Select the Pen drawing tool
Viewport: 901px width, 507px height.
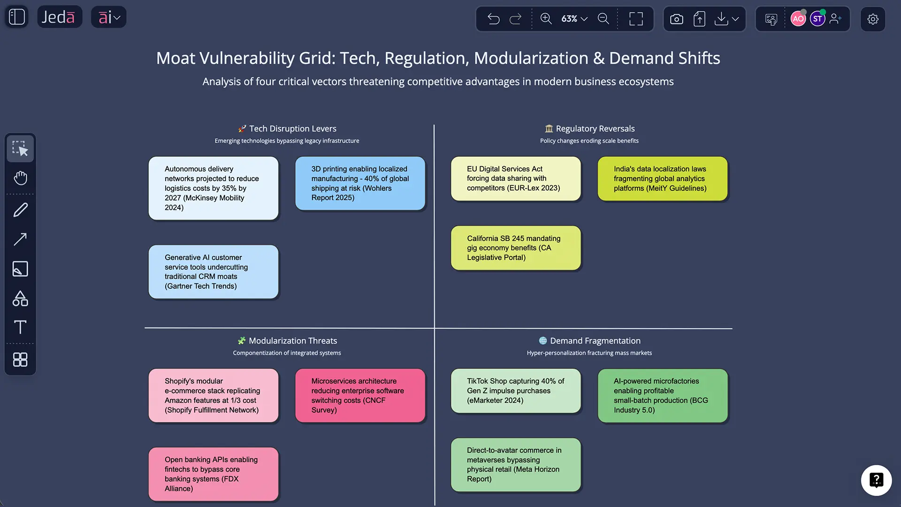tap(20, 210)
